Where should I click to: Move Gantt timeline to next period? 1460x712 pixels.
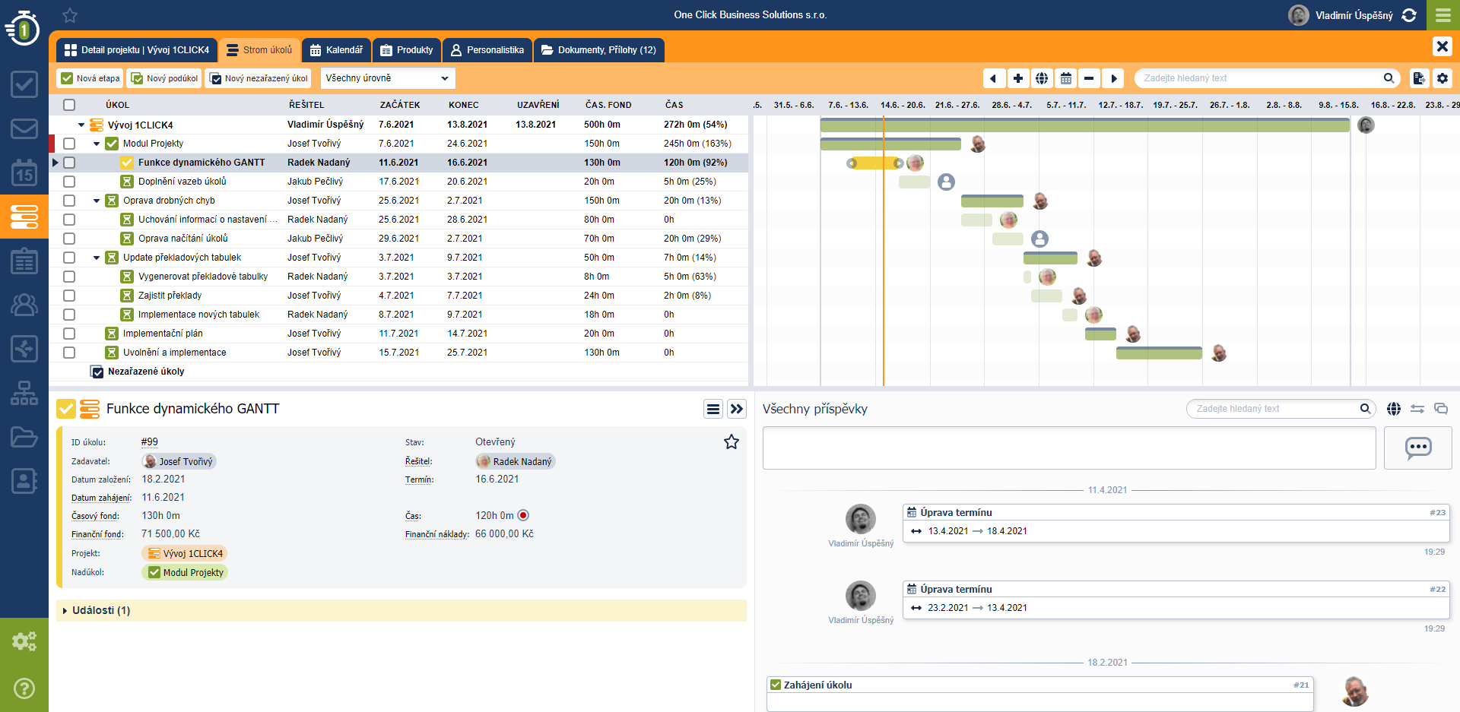pos(1113,78)
